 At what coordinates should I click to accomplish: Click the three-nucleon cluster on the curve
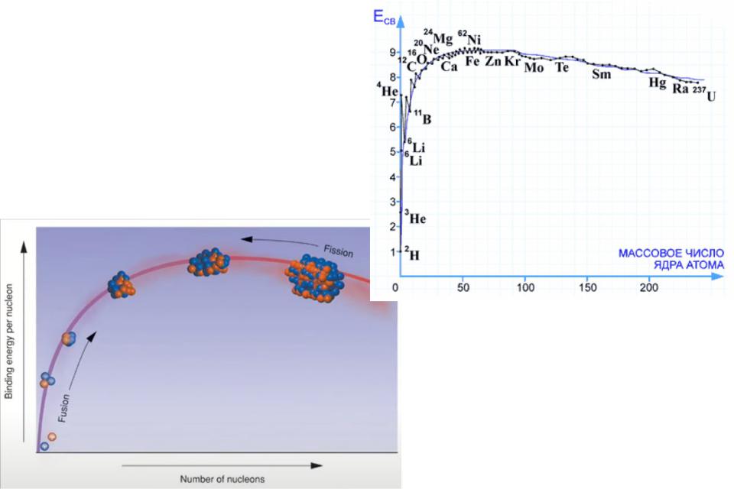pyautogui.click(x=47, y=380)
